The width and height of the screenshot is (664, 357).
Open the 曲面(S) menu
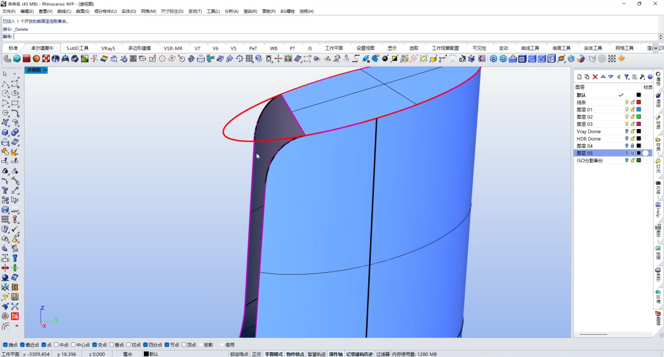click(82, 12)
